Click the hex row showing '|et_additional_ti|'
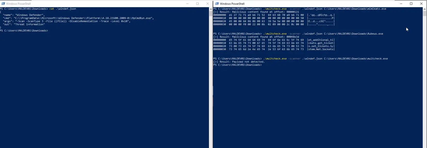 click(274, 40)
